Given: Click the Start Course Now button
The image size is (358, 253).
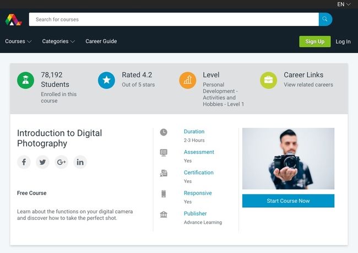Looking at the screenshot, I should pyautogui.click(x=288, y=201).
